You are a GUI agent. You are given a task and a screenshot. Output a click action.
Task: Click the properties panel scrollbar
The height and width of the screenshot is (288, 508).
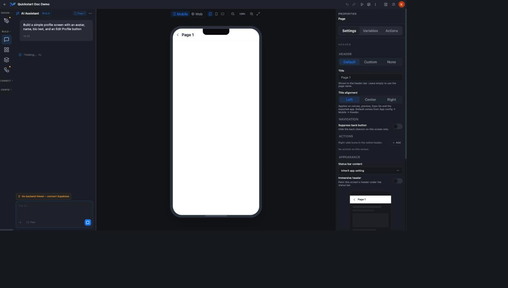(x=406, y=84)
